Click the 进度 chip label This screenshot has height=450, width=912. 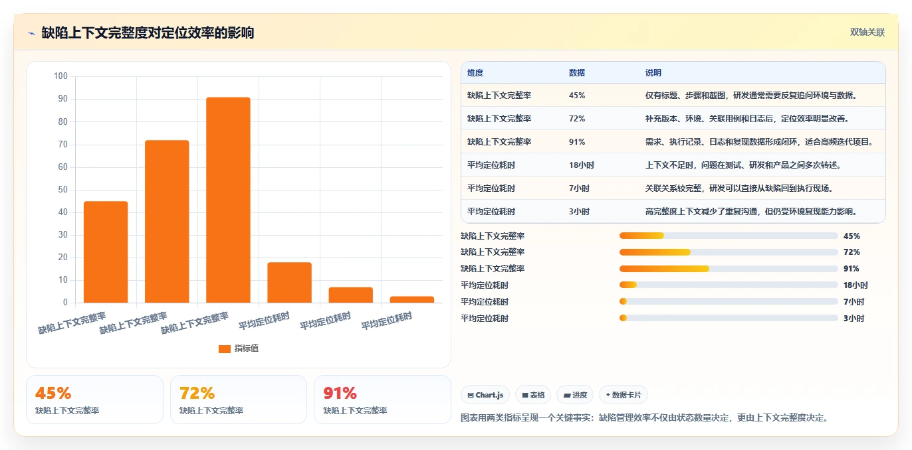pyautogui.click(x=580, y=396)
